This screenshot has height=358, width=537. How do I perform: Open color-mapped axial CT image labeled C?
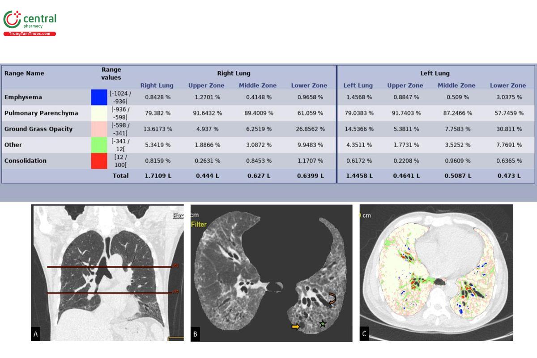(x=436, y=273)
